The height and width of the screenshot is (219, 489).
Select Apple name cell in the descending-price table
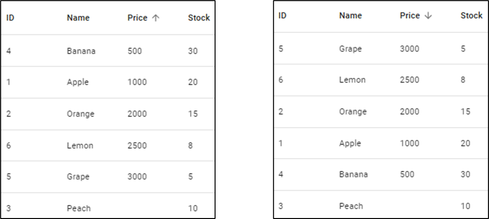pos(350,143)
